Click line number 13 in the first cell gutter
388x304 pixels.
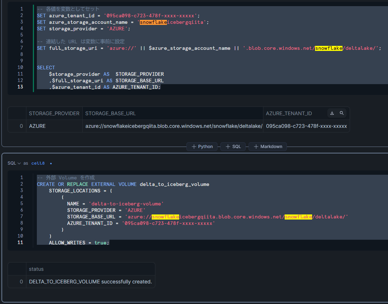[20, 87]
